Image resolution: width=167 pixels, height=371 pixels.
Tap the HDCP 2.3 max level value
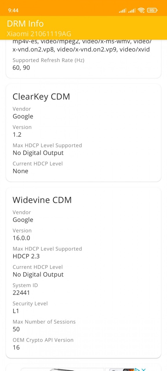[26, 256]
